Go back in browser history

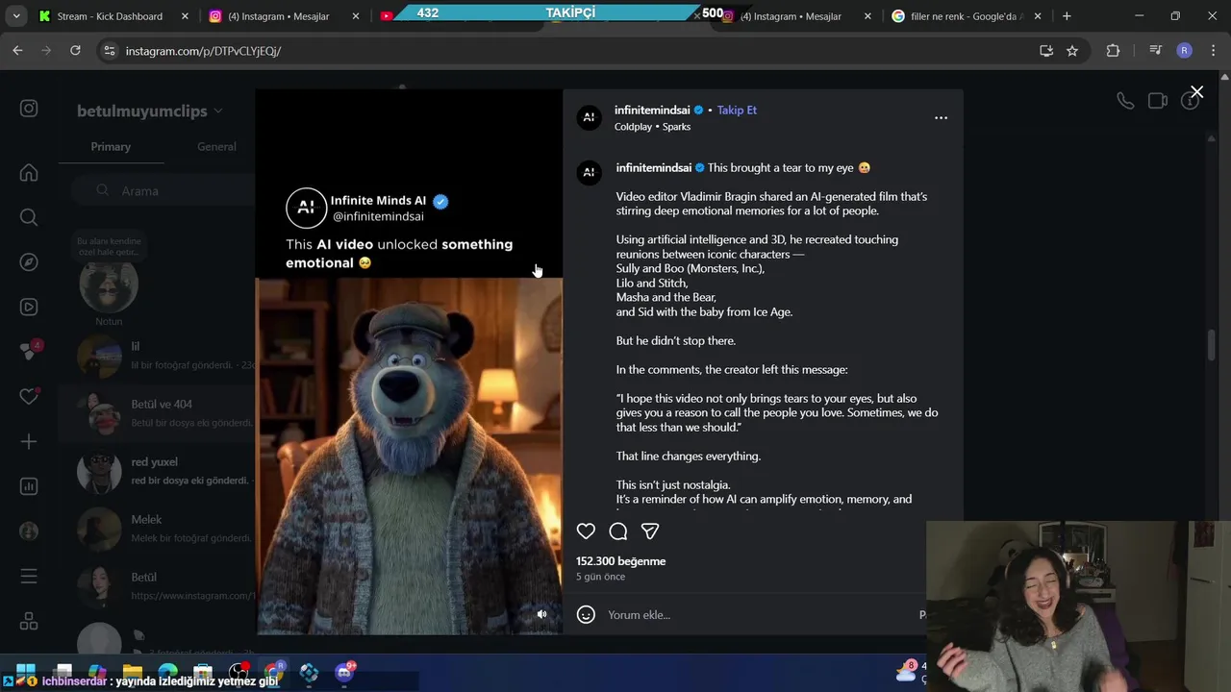click(x=17, y=51)
